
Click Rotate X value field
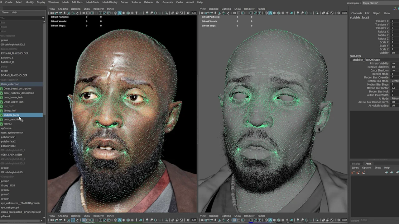395,32
